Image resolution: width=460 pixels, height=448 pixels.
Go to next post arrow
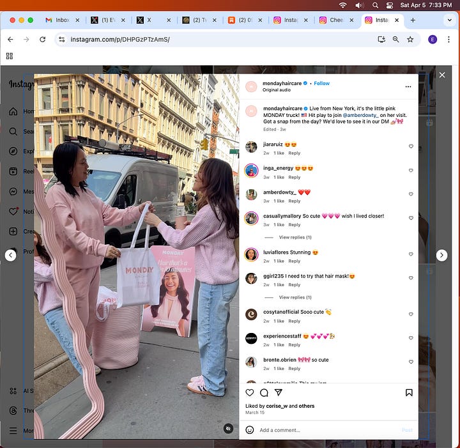441,255
